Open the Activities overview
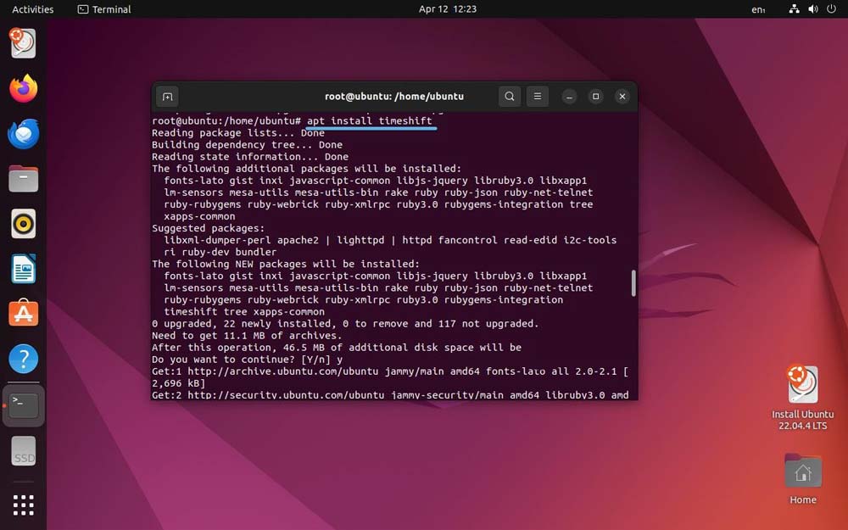This screenshot has width=848, height=530. (33, 9)
